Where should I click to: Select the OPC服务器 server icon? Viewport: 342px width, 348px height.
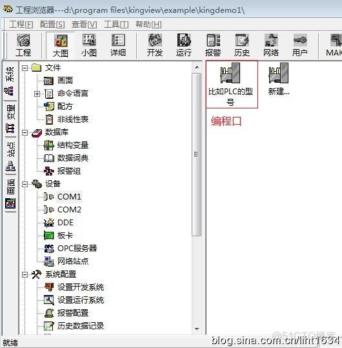click(x=49, y=249)
